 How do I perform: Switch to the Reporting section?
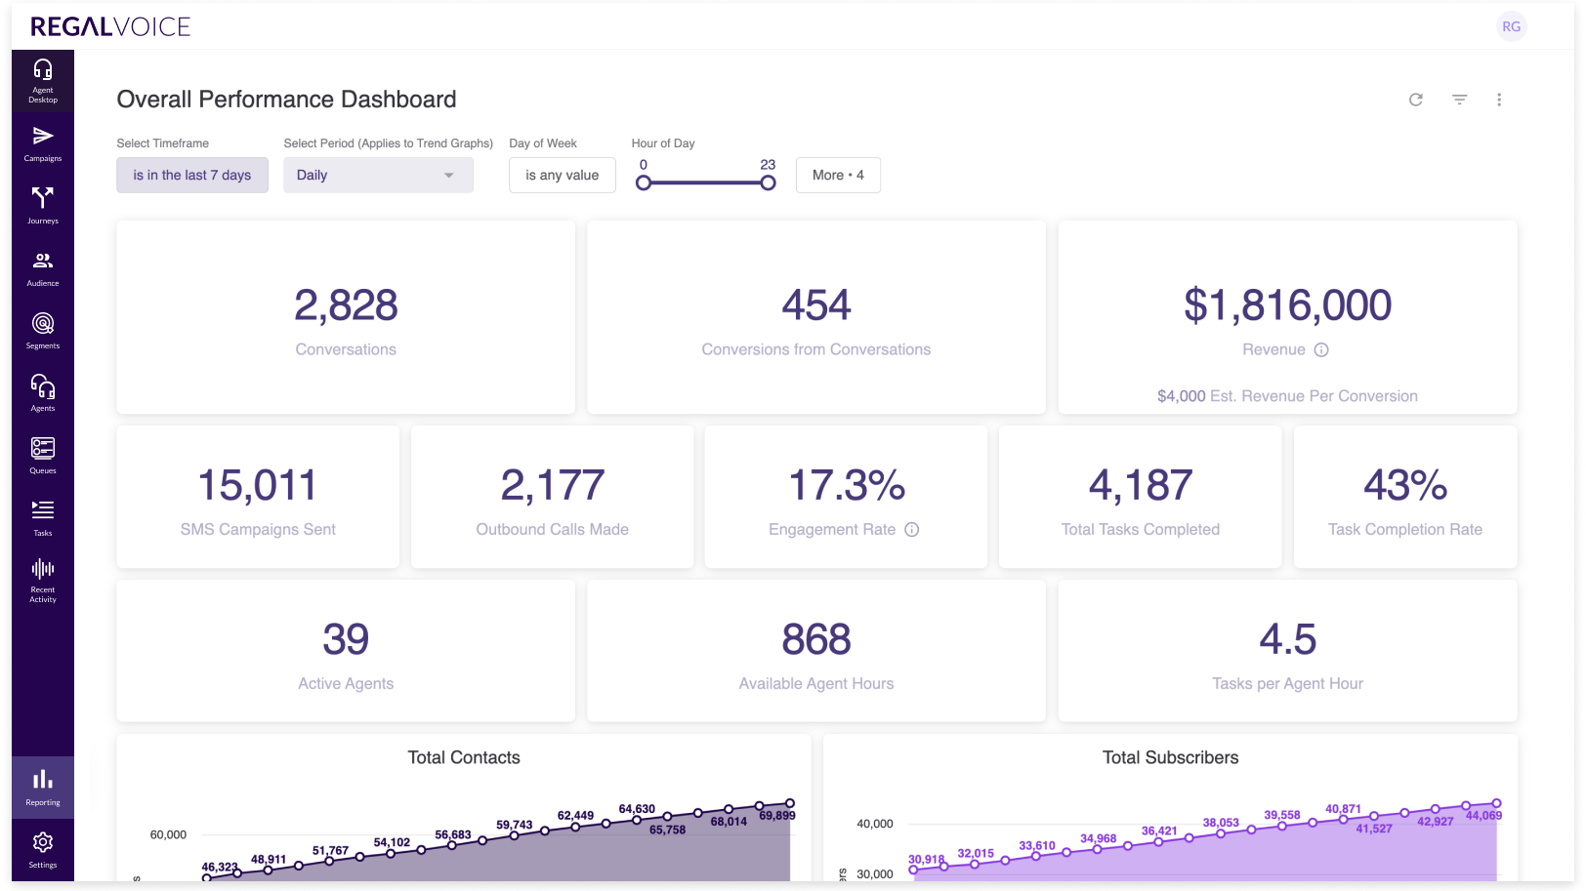tap(43, 788)
